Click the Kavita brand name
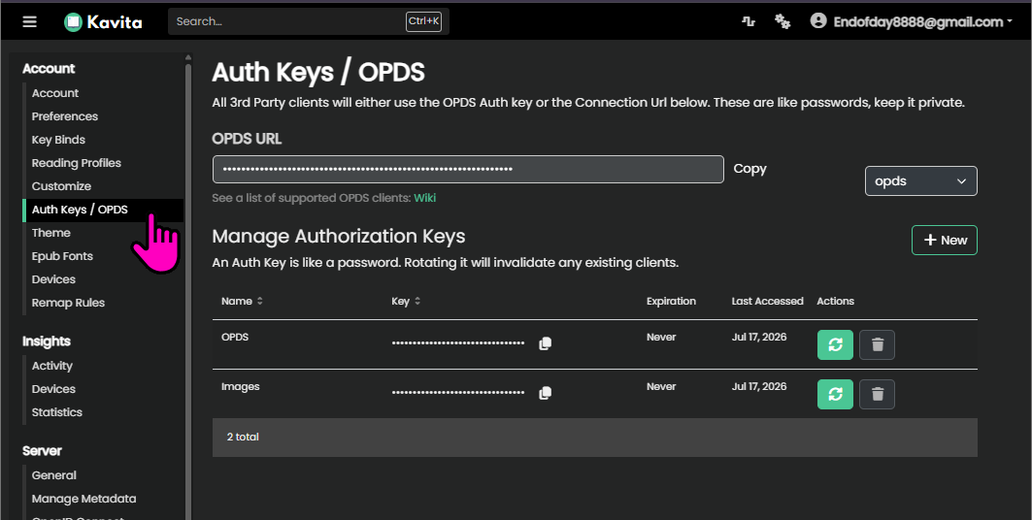Screen dimensions: 1032x520 pos(115,22)
